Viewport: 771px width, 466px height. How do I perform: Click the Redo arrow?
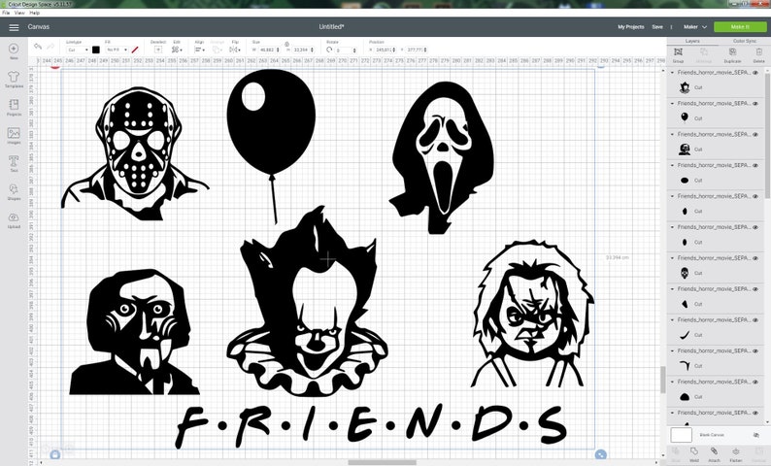coord(50,47)
